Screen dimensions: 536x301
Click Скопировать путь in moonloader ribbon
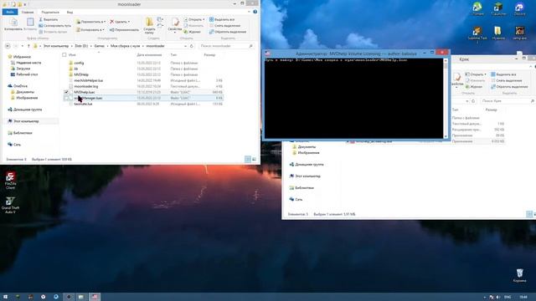(55, 26)
